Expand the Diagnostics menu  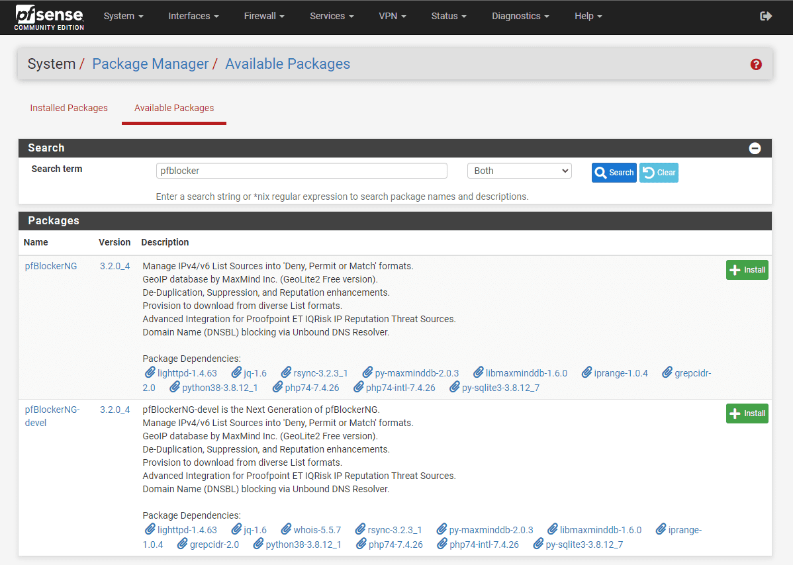tap(520, 16)
